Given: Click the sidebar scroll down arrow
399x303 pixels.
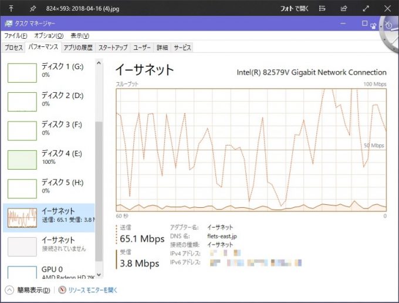Looking at the screenshot, I should [x=99, y=275].
